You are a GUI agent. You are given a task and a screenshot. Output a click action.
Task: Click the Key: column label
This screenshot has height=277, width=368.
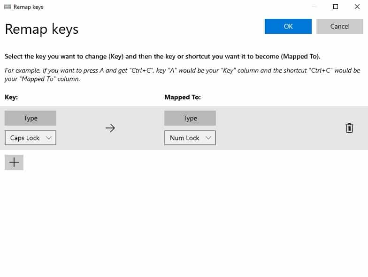11,97
